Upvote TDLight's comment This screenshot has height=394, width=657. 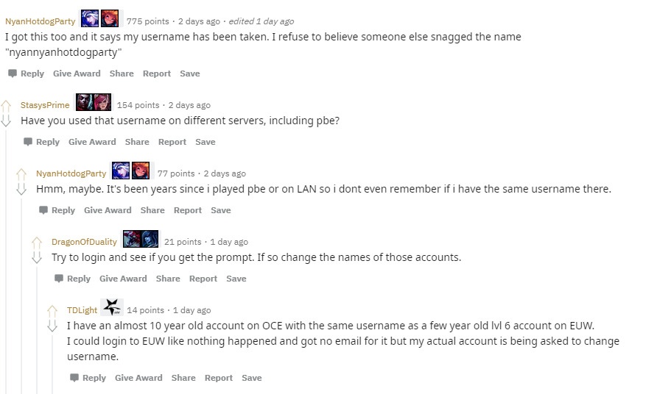tap(53, 310)
